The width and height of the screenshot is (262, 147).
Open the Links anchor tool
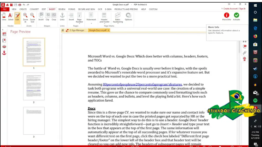point(62,17)
